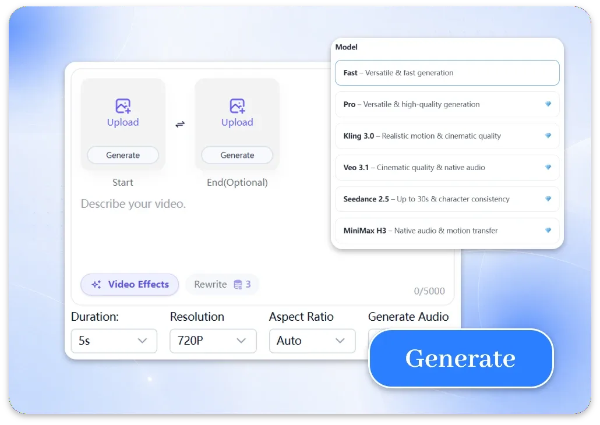This screenshot has width=600, height=425.
Task: Open the Video Effects button
Action: (x=130, y=284)
